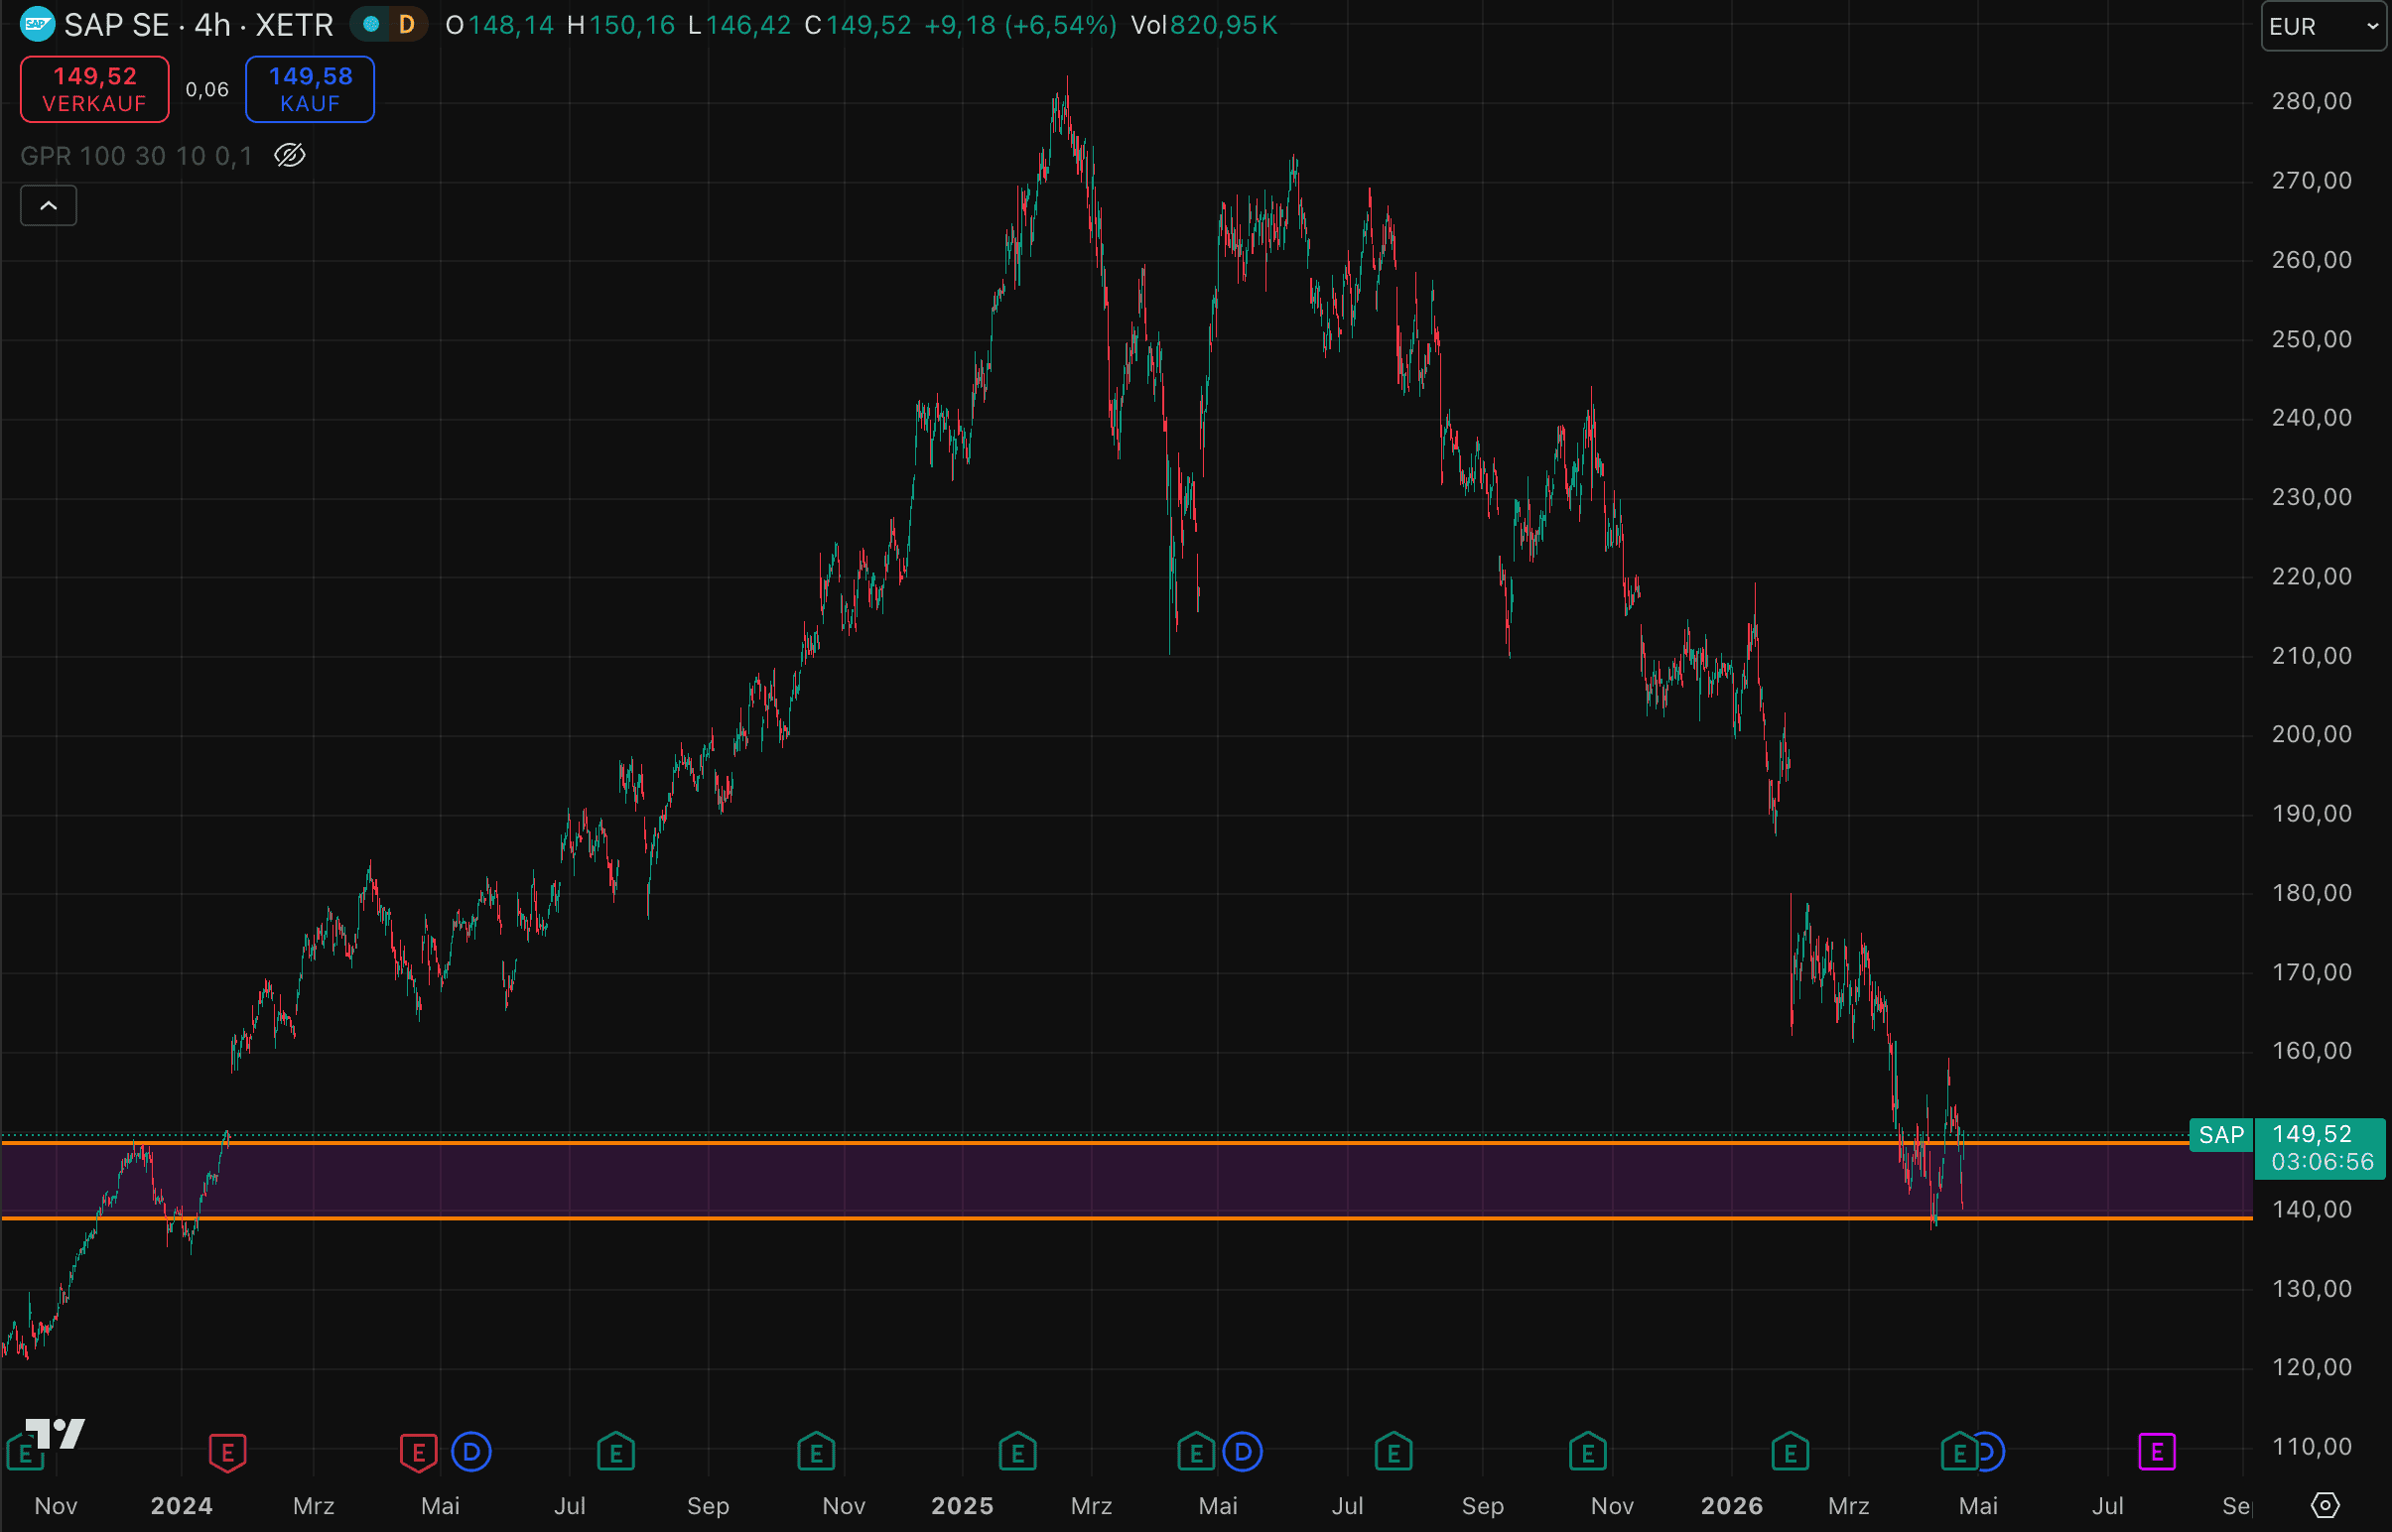This screenshot has height=1532, width=2392.
Task: Click the purple upcoming earnings marker
Action: [x=2156, y=1453]
